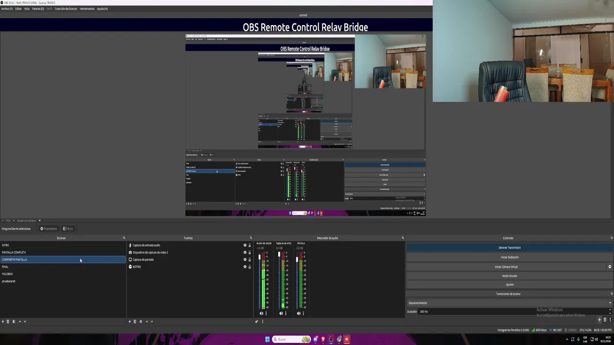Viewport: 614px width, 345px height.
Task: Toggle the lock on the BOTRIX source
Action: pyautogui.click(x=249, y=267)
